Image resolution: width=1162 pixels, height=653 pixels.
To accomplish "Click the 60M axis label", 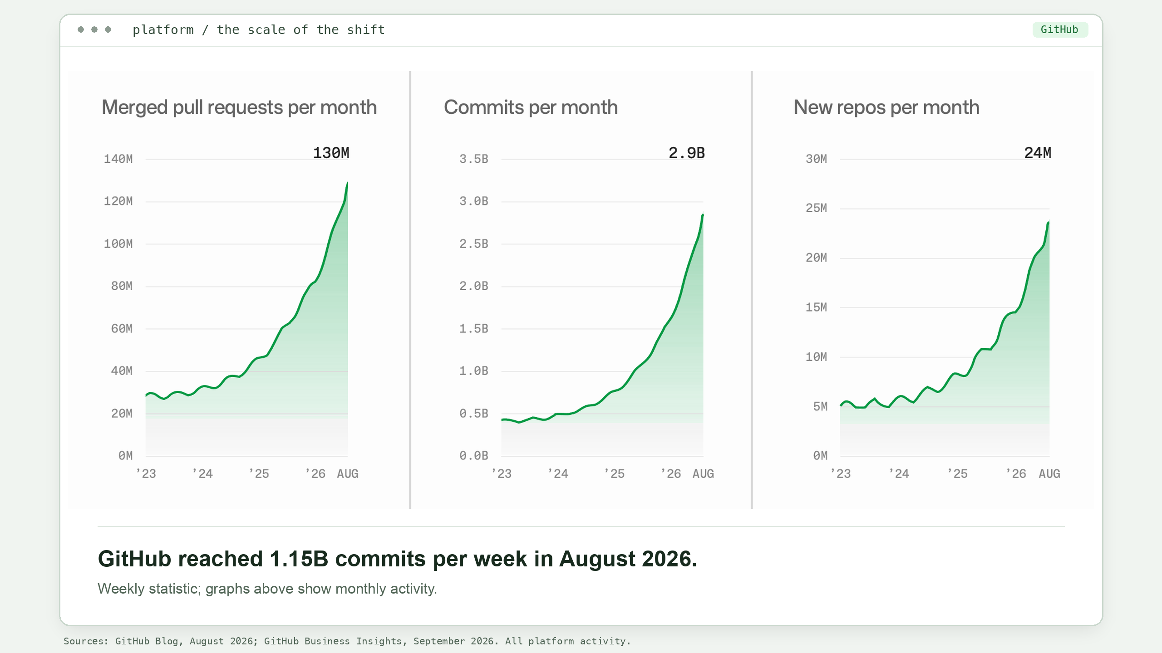I will coord(122,329).
